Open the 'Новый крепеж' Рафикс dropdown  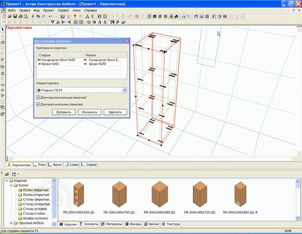[124, 90]
